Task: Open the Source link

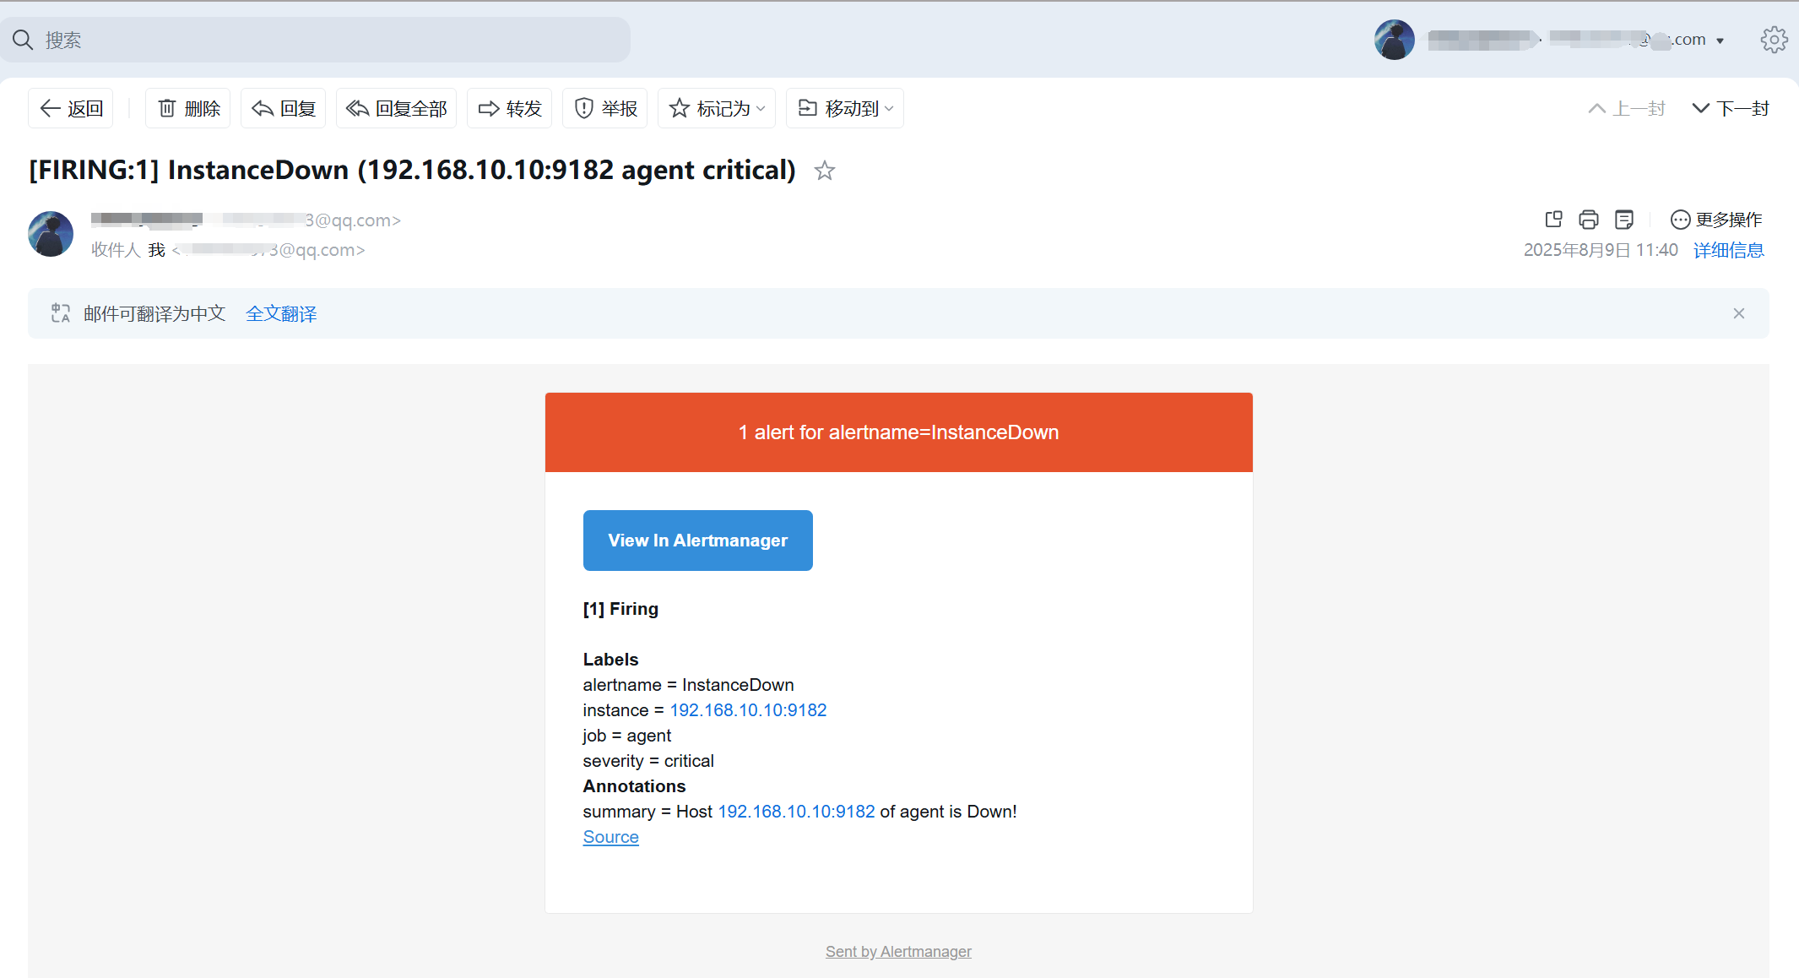Action: [611, 837]
